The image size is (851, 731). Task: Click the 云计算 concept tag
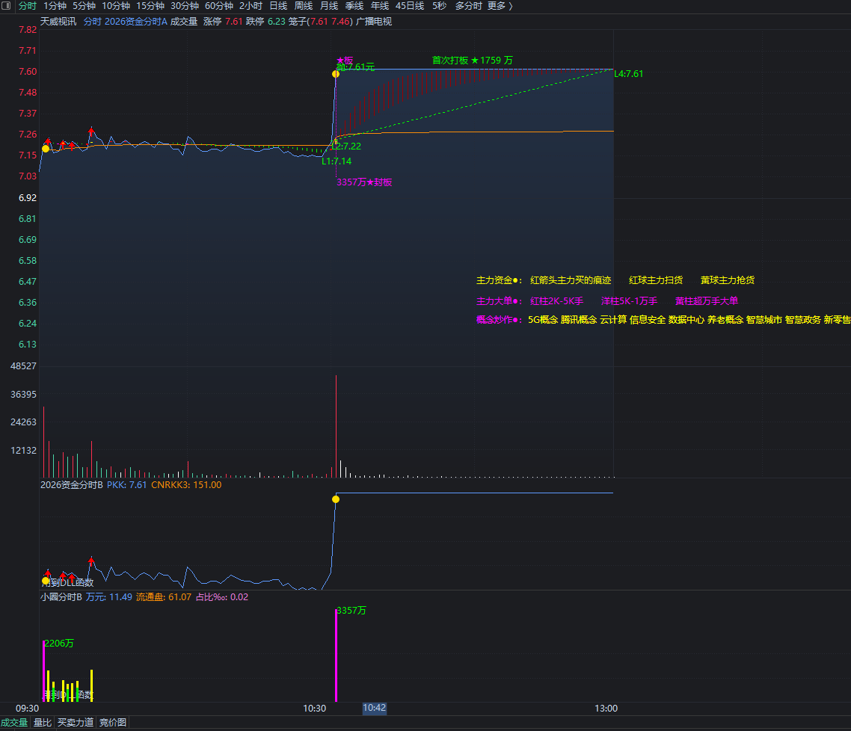click(x=613, y=320)
